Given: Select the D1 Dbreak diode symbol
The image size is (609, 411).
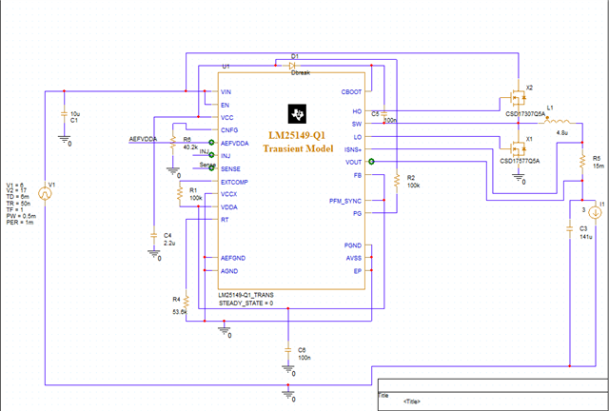Looking at the screenshot, I should pyautogui.click(x=292, y=66).
